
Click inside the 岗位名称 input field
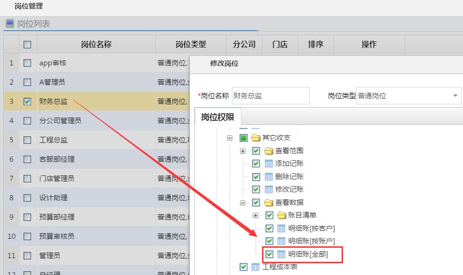tap(271, 95)
